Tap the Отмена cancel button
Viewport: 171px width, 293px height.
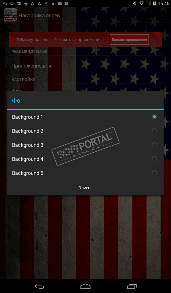click(85, 188)
